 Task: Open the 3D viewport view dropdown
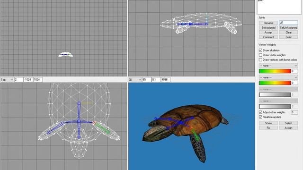[x=135, y=80]
